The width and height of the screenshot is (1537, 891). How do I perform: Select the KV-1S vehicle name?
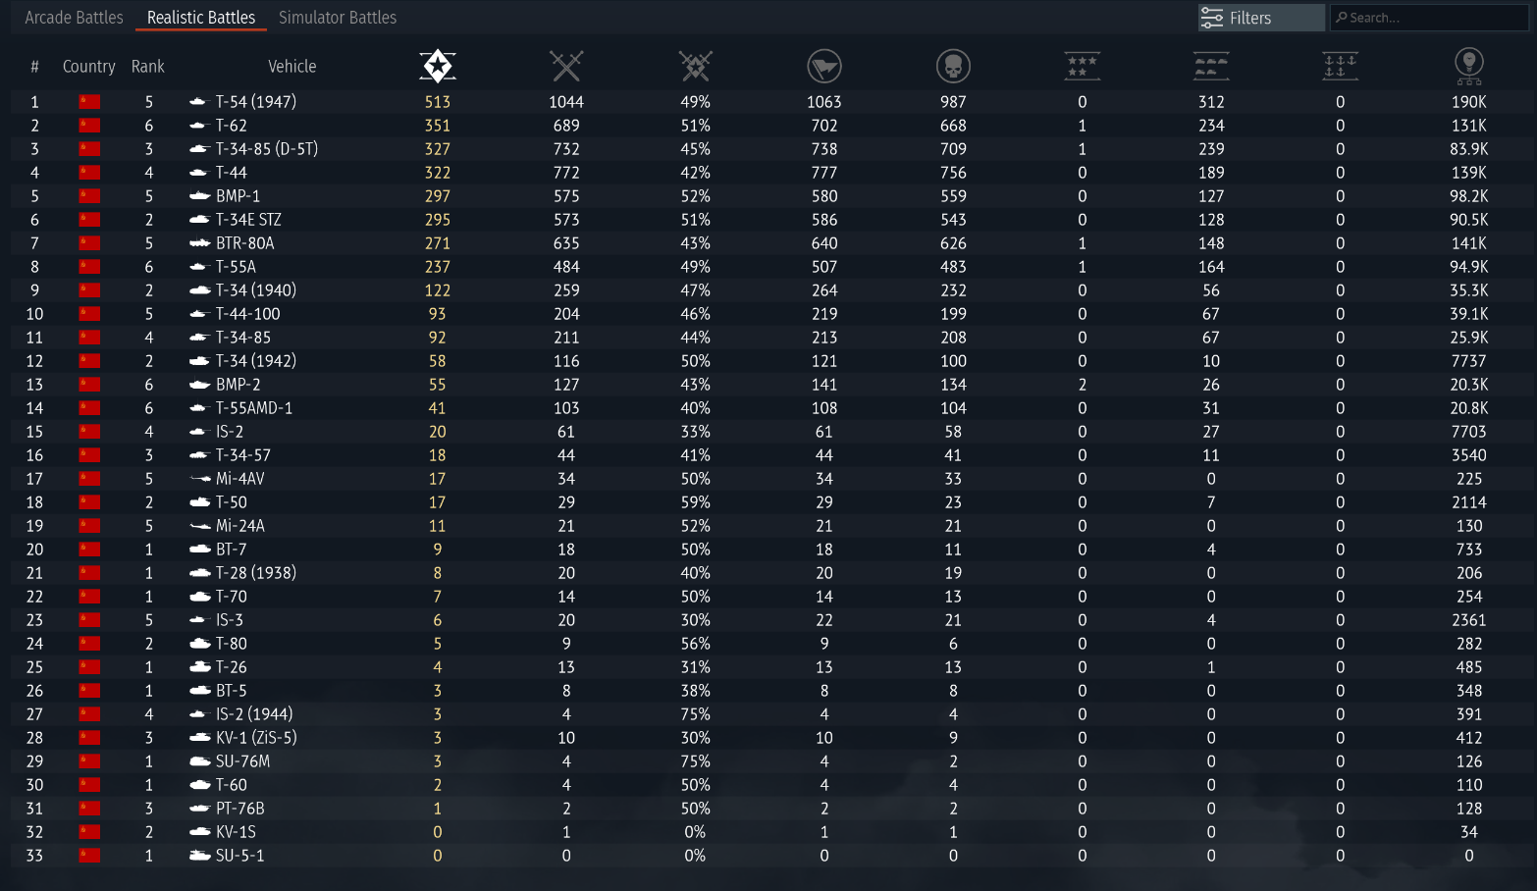[x=236, y=832]
